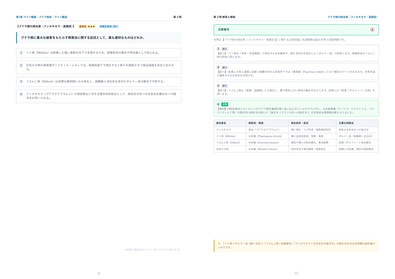The image size is (395, 279).
Task: Click the 誤り badge beside explanation ①
Action: coord(225,49)
